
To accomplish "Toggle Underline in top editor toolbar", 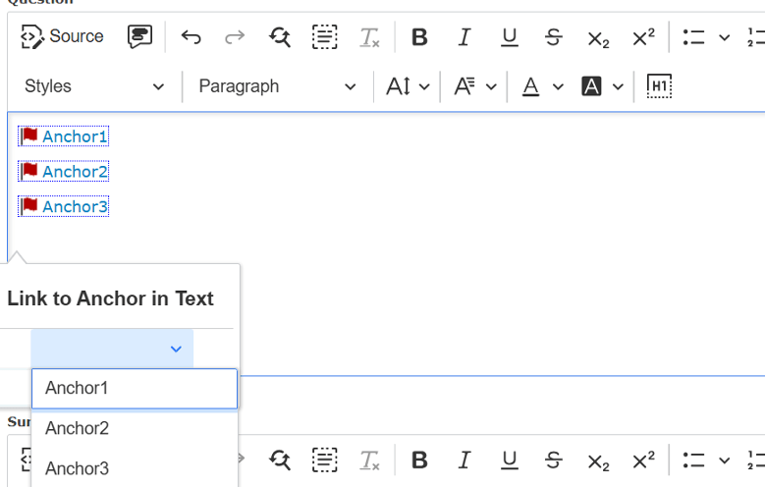I will [510, 37].
